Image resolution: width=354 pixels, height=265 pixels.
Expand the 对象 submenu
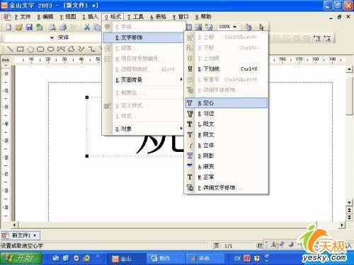pos(143,129)
